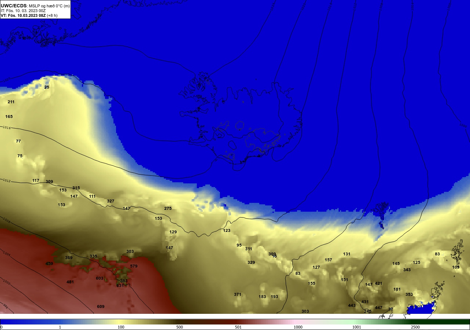
Task: Click the map value 431
Action: click(365, 302)
